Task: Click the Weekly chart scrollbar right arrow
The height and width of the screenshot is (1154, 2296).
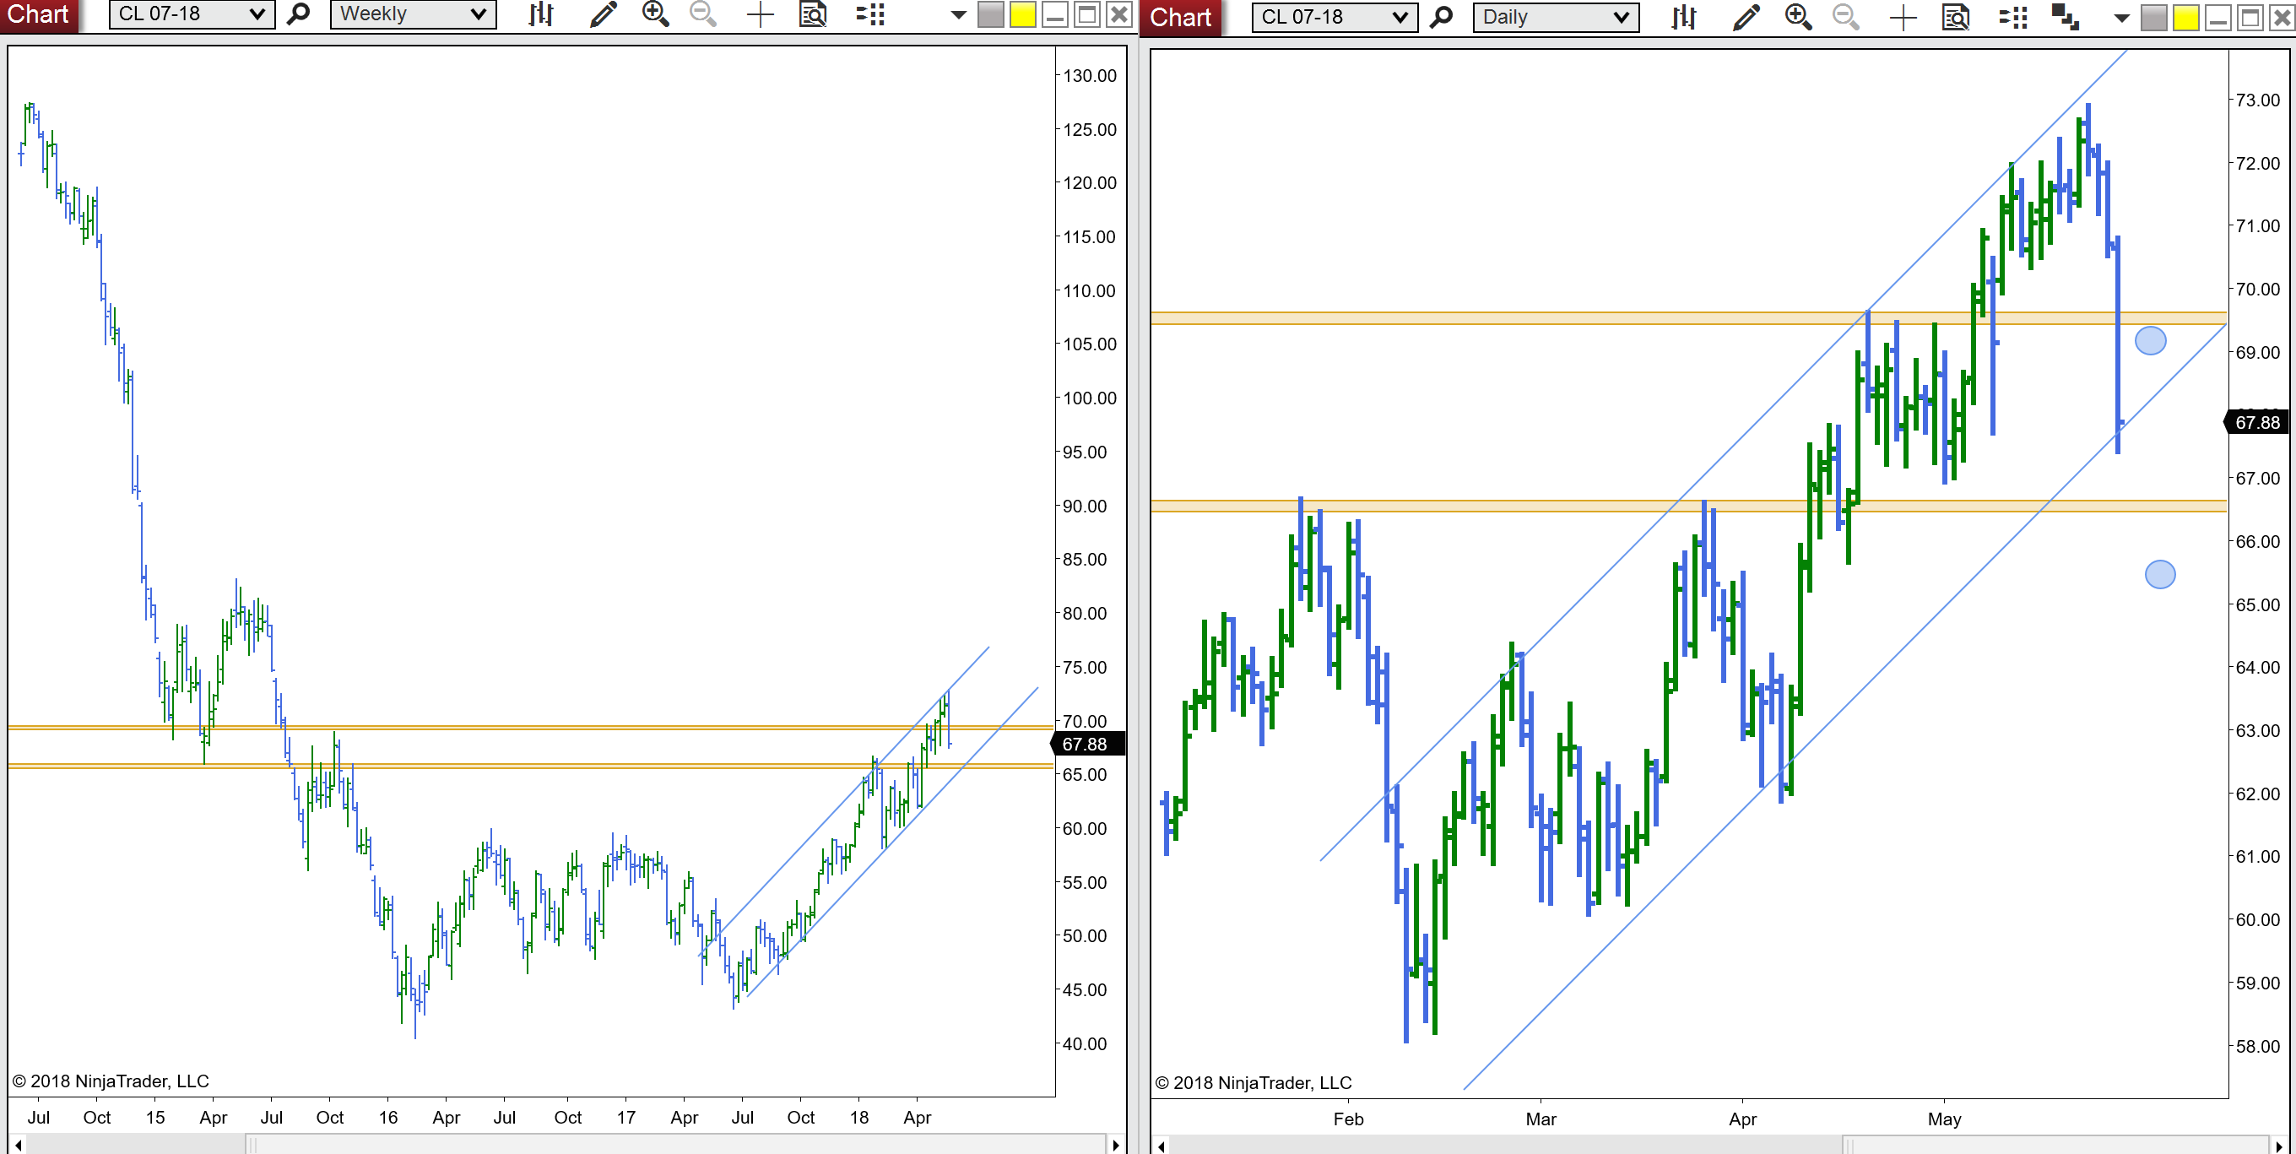Action: (1115, 1145)
